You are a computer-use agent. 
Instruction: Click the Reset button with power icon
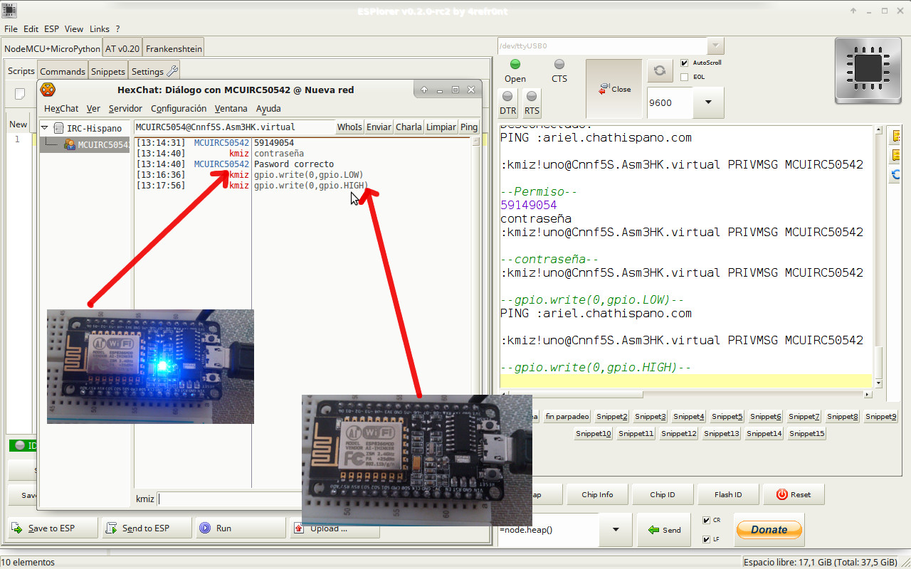(x=794, y=494)
